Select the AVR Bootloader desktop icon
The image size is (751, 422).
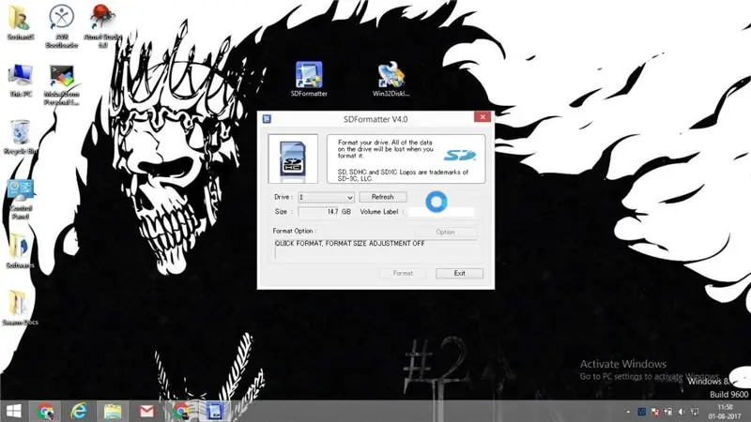point(61,25)
